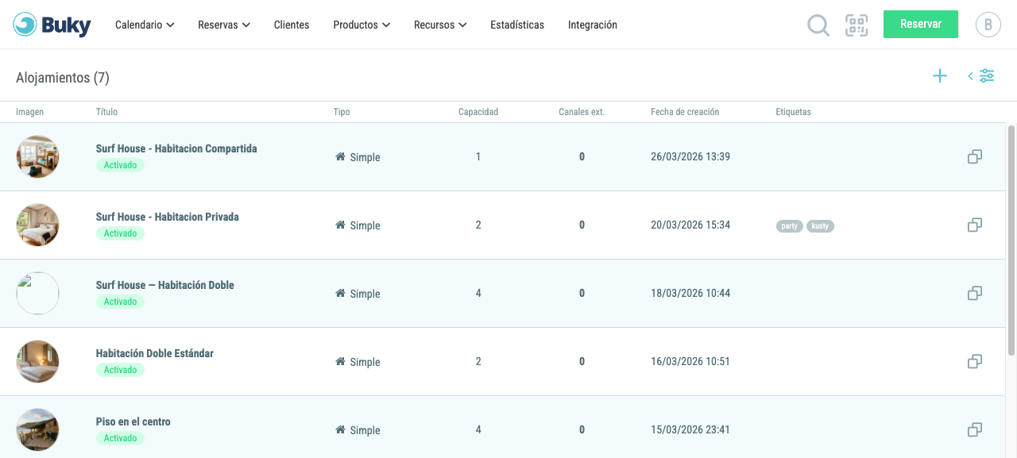1017x458 pixels.
Task: Click the party tag label
Action: click(x=790, y=226)
